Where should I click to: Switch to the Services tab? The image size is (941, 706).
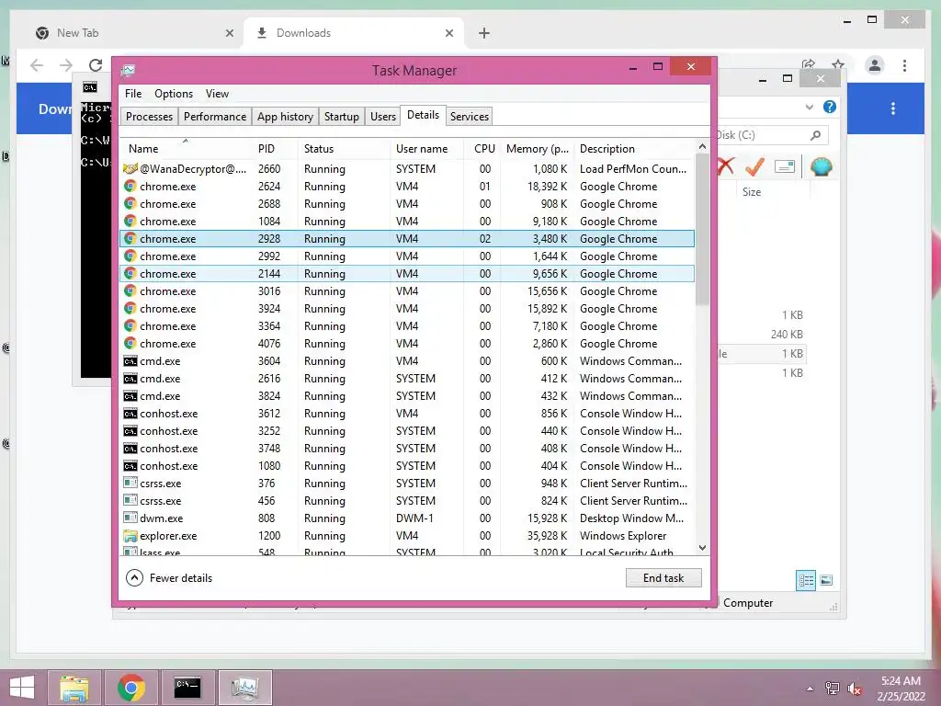[470, 117]
